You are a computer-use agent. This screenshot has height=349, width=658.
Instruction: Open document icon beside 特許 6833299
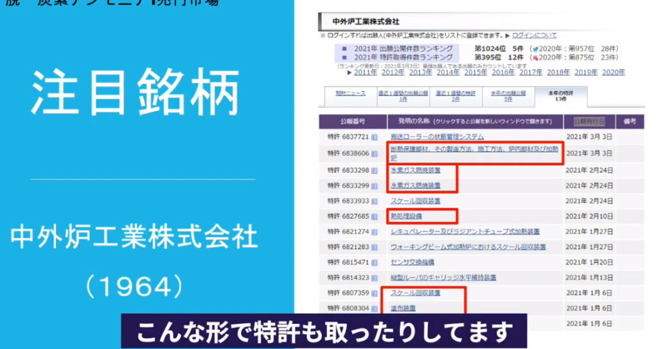pyautogui.click(x=375, y=186)
